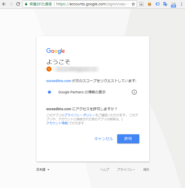
Task: Reload the page with the refresh icon
Action: (x=18, y=4)
